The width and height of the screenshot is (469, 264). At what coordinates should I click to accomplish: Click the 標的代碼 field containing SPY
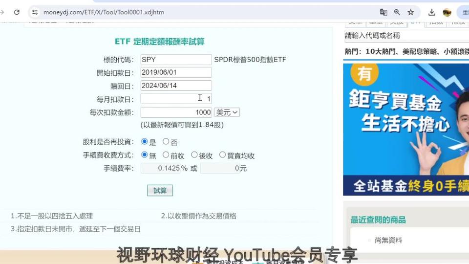tap(176, 60)
